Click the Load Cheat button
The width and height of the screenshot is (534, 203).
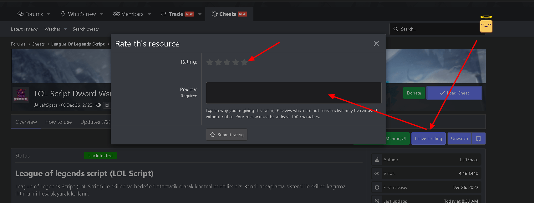[x=454, y=93]
